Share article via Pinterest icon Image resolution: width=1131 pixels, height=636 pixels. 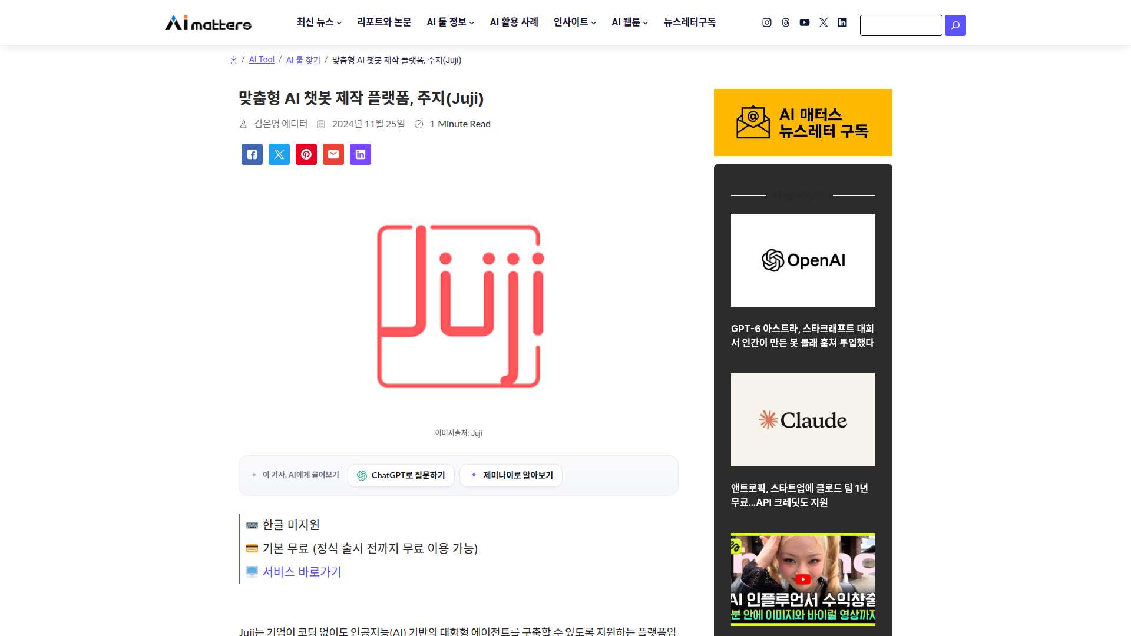(306, 154)
